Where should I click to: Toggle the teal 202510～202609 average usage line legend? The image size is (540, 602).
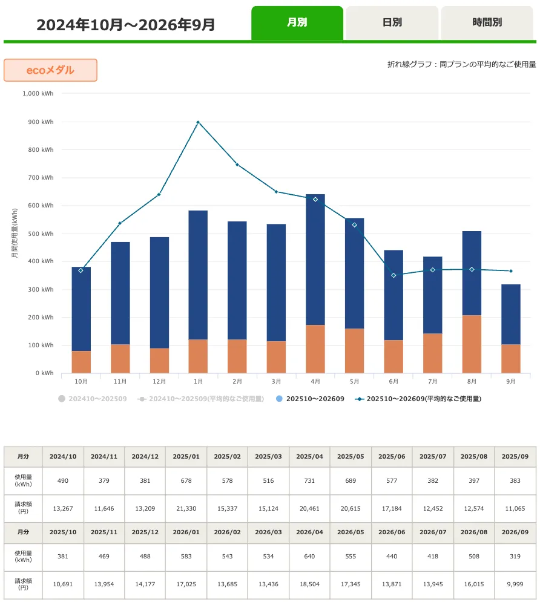(418, 399)
